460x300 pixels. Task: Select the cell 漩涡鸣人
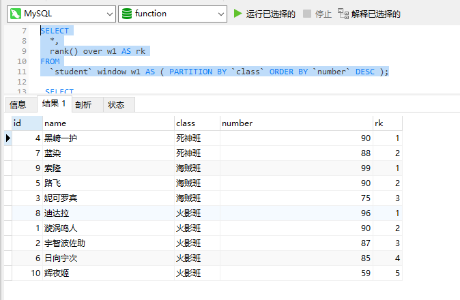(109, 228)
